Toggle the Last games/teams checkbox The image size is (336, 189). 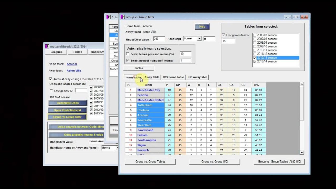[x=223, y=35]
